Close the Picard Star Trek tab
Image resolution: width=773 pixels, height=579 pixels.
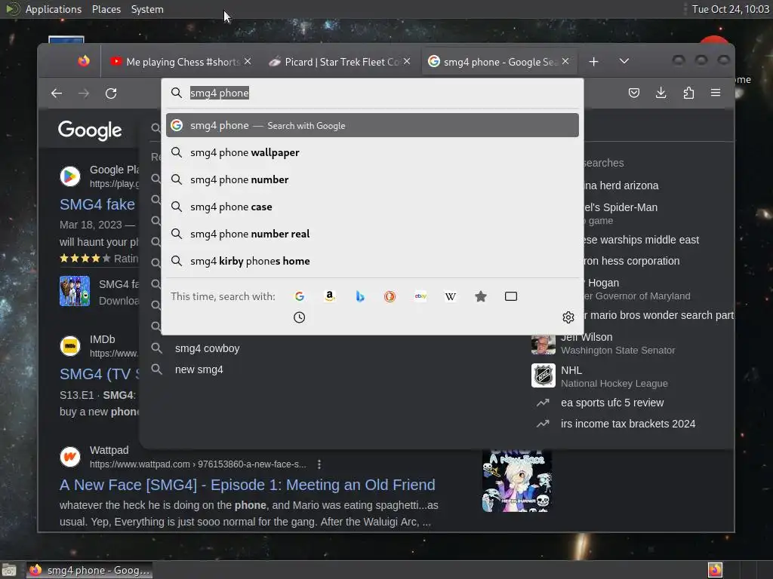click(x=407, y=61)
